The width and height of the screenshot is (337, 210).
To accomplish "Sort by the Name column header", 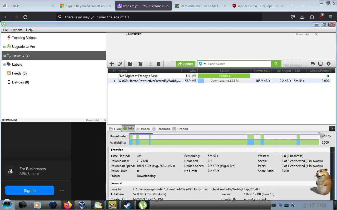I will click(x=149, y=71).
